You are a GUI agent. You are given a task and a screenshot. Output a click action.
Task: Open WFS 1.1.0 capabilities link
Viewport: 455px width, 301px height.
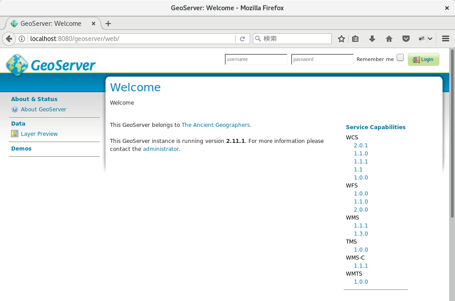click(361, 202)
